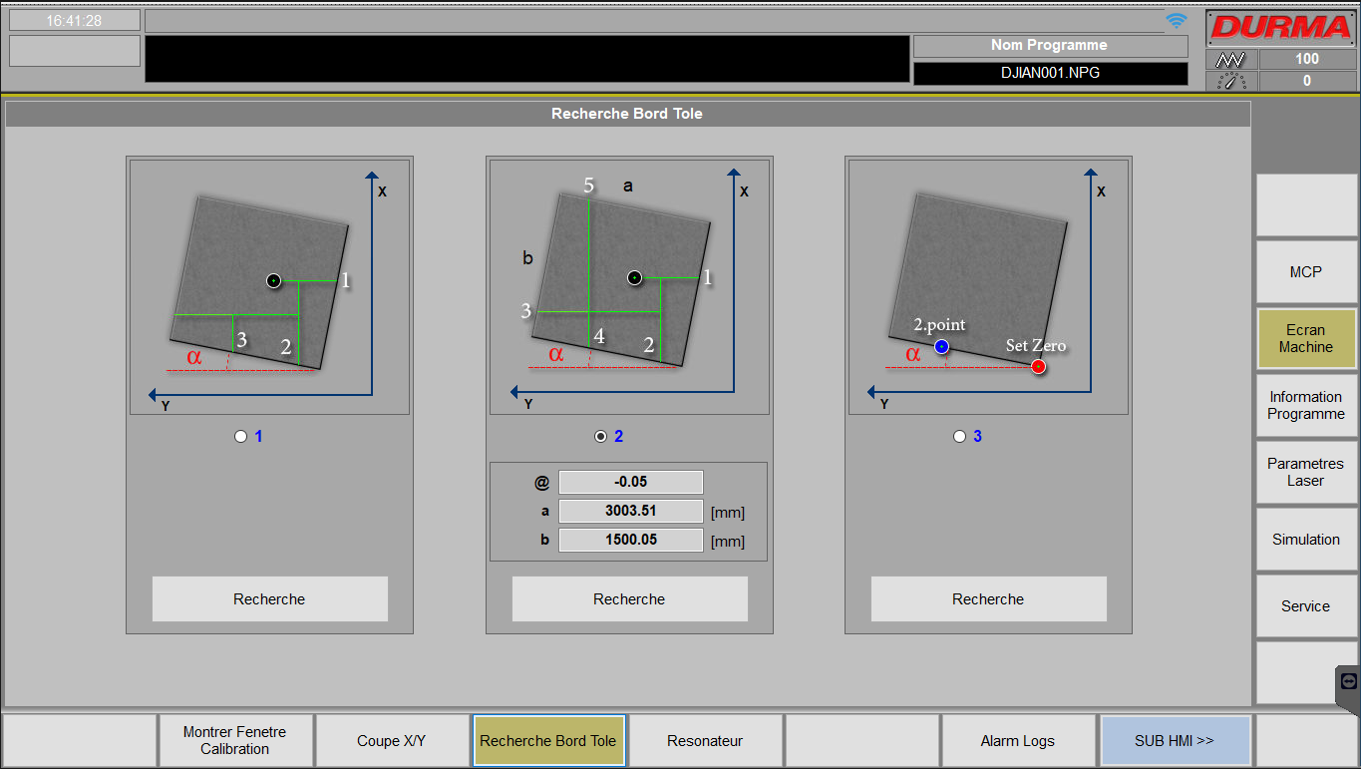Click Recherche button under diagram 1

coord(269,598)
